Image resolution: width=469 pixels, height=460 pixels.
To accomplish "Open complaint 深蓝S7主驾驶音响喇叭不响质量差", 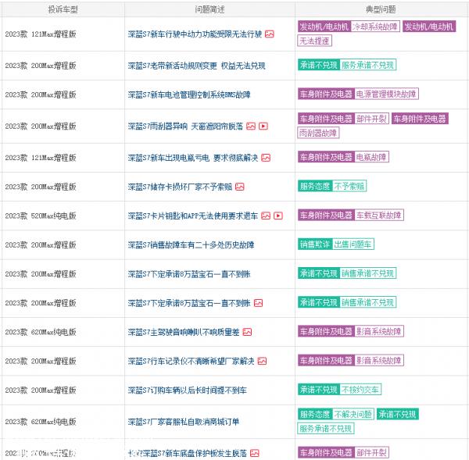I will point(184,332).
